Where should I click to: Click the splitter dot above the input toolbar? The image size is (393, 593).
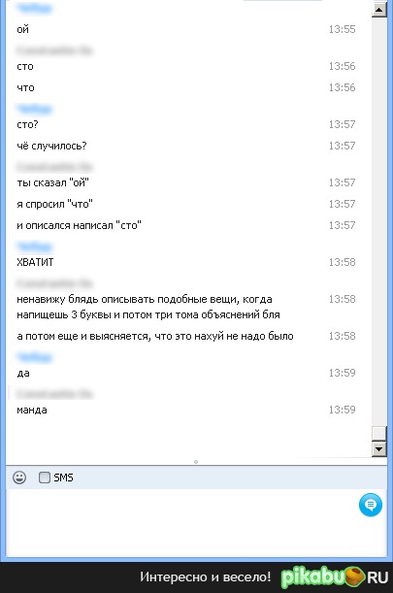(x=196, y=462)
